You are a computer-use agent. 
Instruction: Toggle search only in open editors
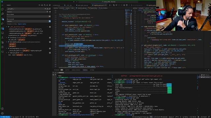[x=50, y=16]
